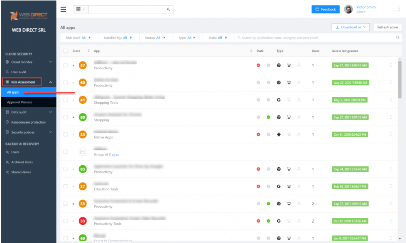Click the red blocked state icon in score 57 row
406x243 pixels.
pos(258,65)
